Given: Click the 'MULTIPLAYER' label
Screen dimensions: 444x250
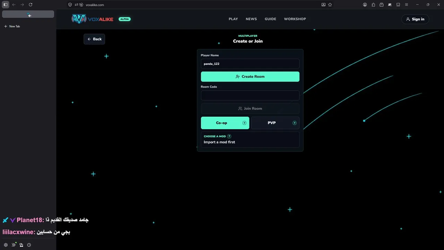Looking at the screenshot, I should pos(248,36).
